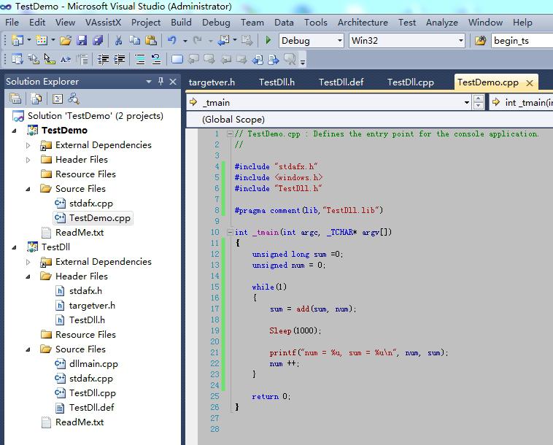This screenshot has width=553, height=445.
Task: Click the Copy toolbar icon
Action: coord(134,41)
